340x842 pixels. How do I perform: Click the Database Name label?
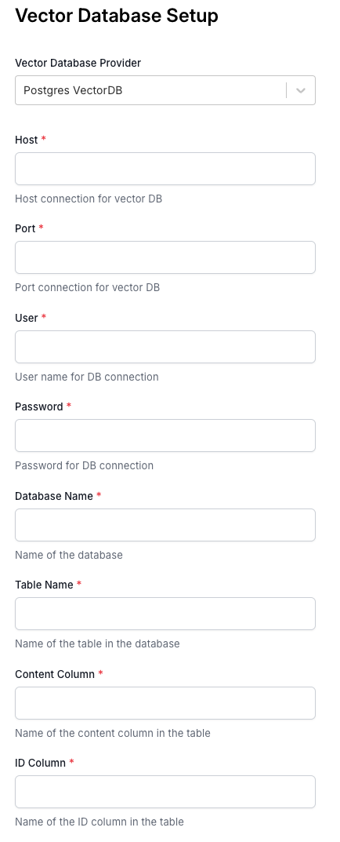click(x=54, y=496)
